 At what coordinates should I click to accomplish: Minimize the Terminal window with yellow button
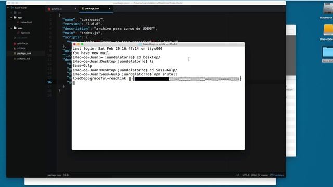click(x=79, y=44)
